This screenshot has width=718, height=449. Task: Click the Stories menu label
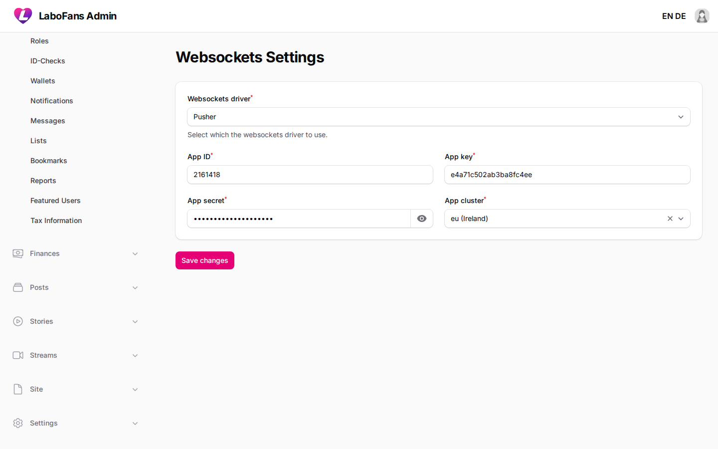(x=41, y=321)
